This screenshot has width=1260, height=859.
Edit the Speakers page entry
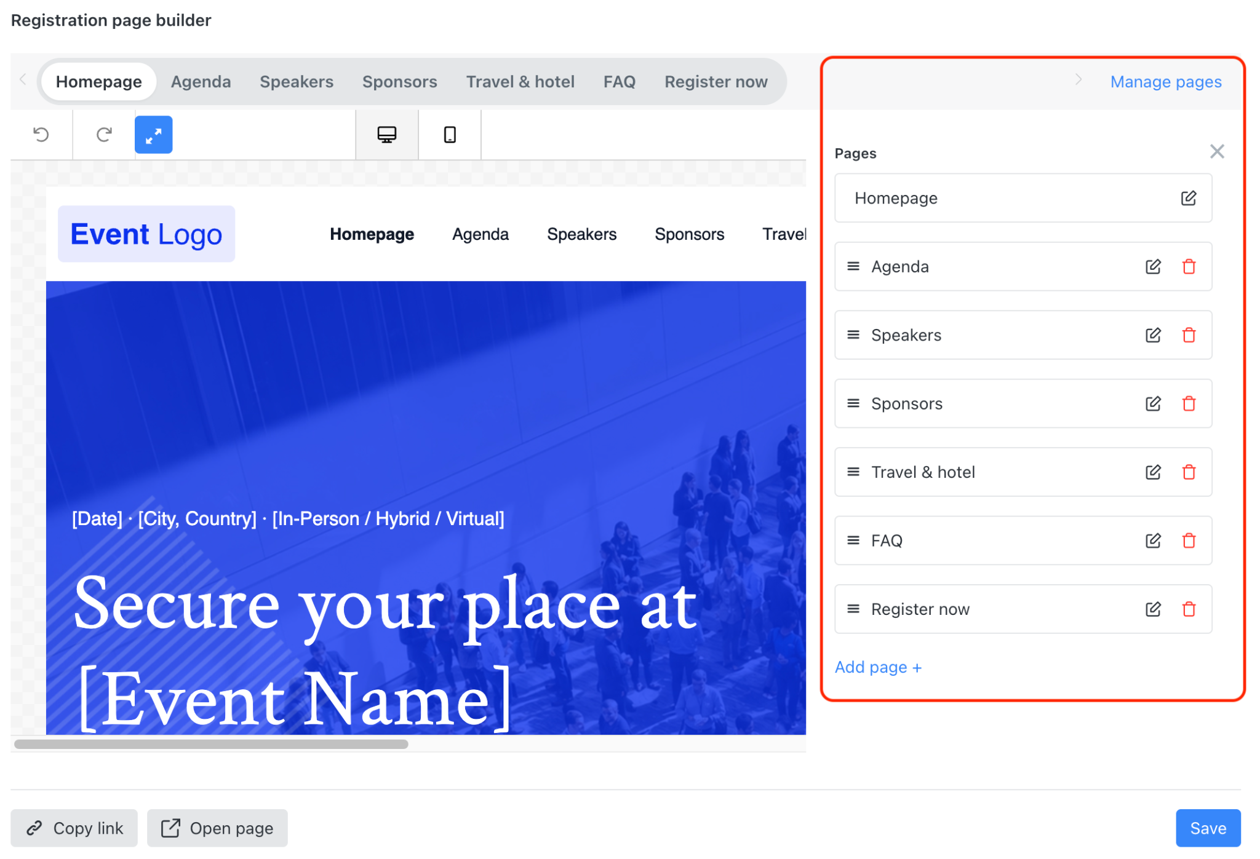tap(1153, 335)
